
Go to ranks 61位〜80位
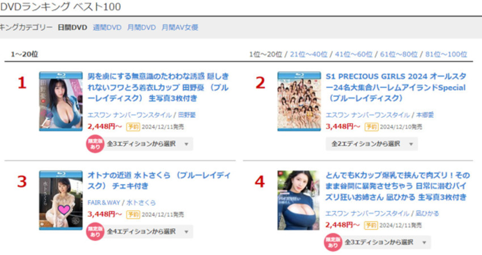click(399, 54)
